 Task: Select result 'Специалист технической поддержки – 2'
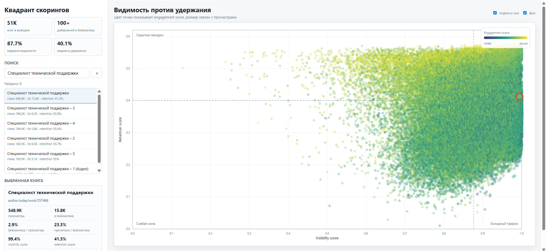pos(51,141)
